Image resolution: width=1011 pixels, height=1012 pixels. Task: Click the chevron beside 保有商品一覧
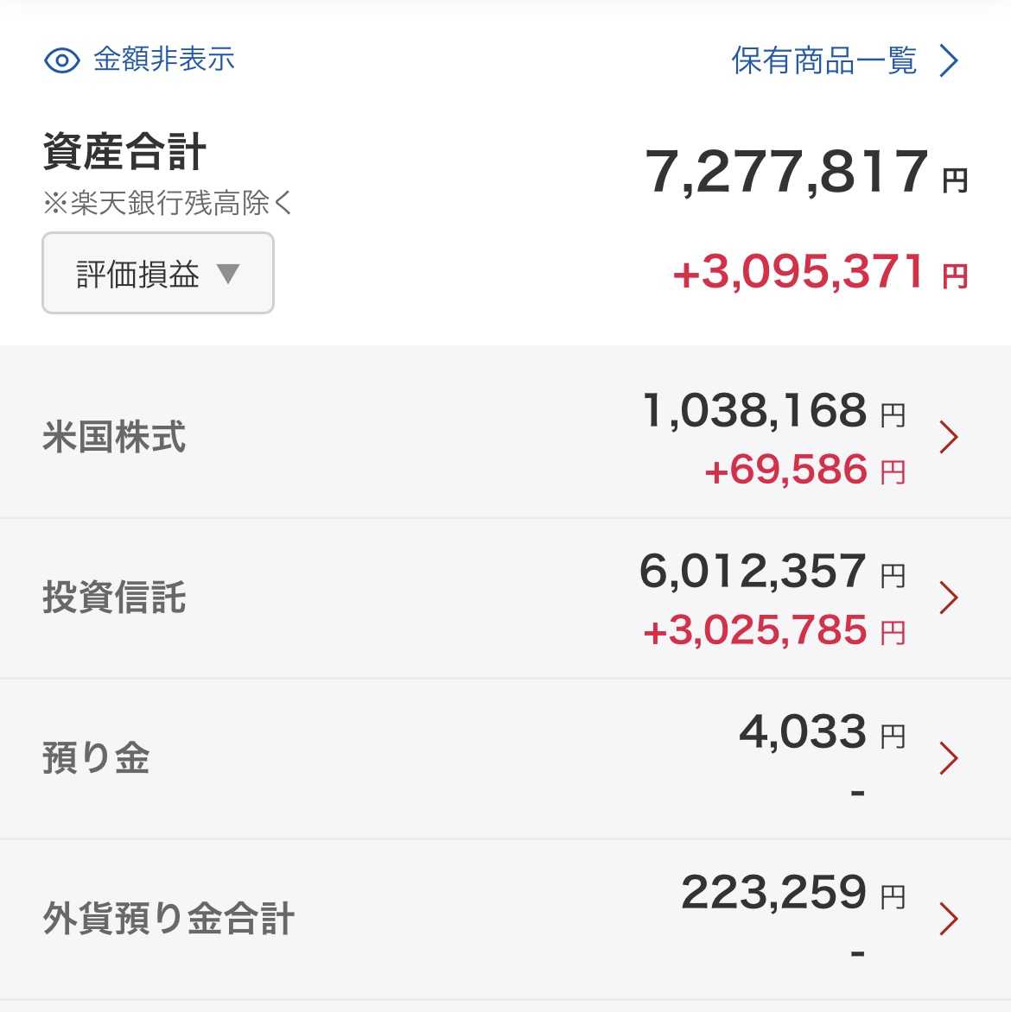click(949, 60)
